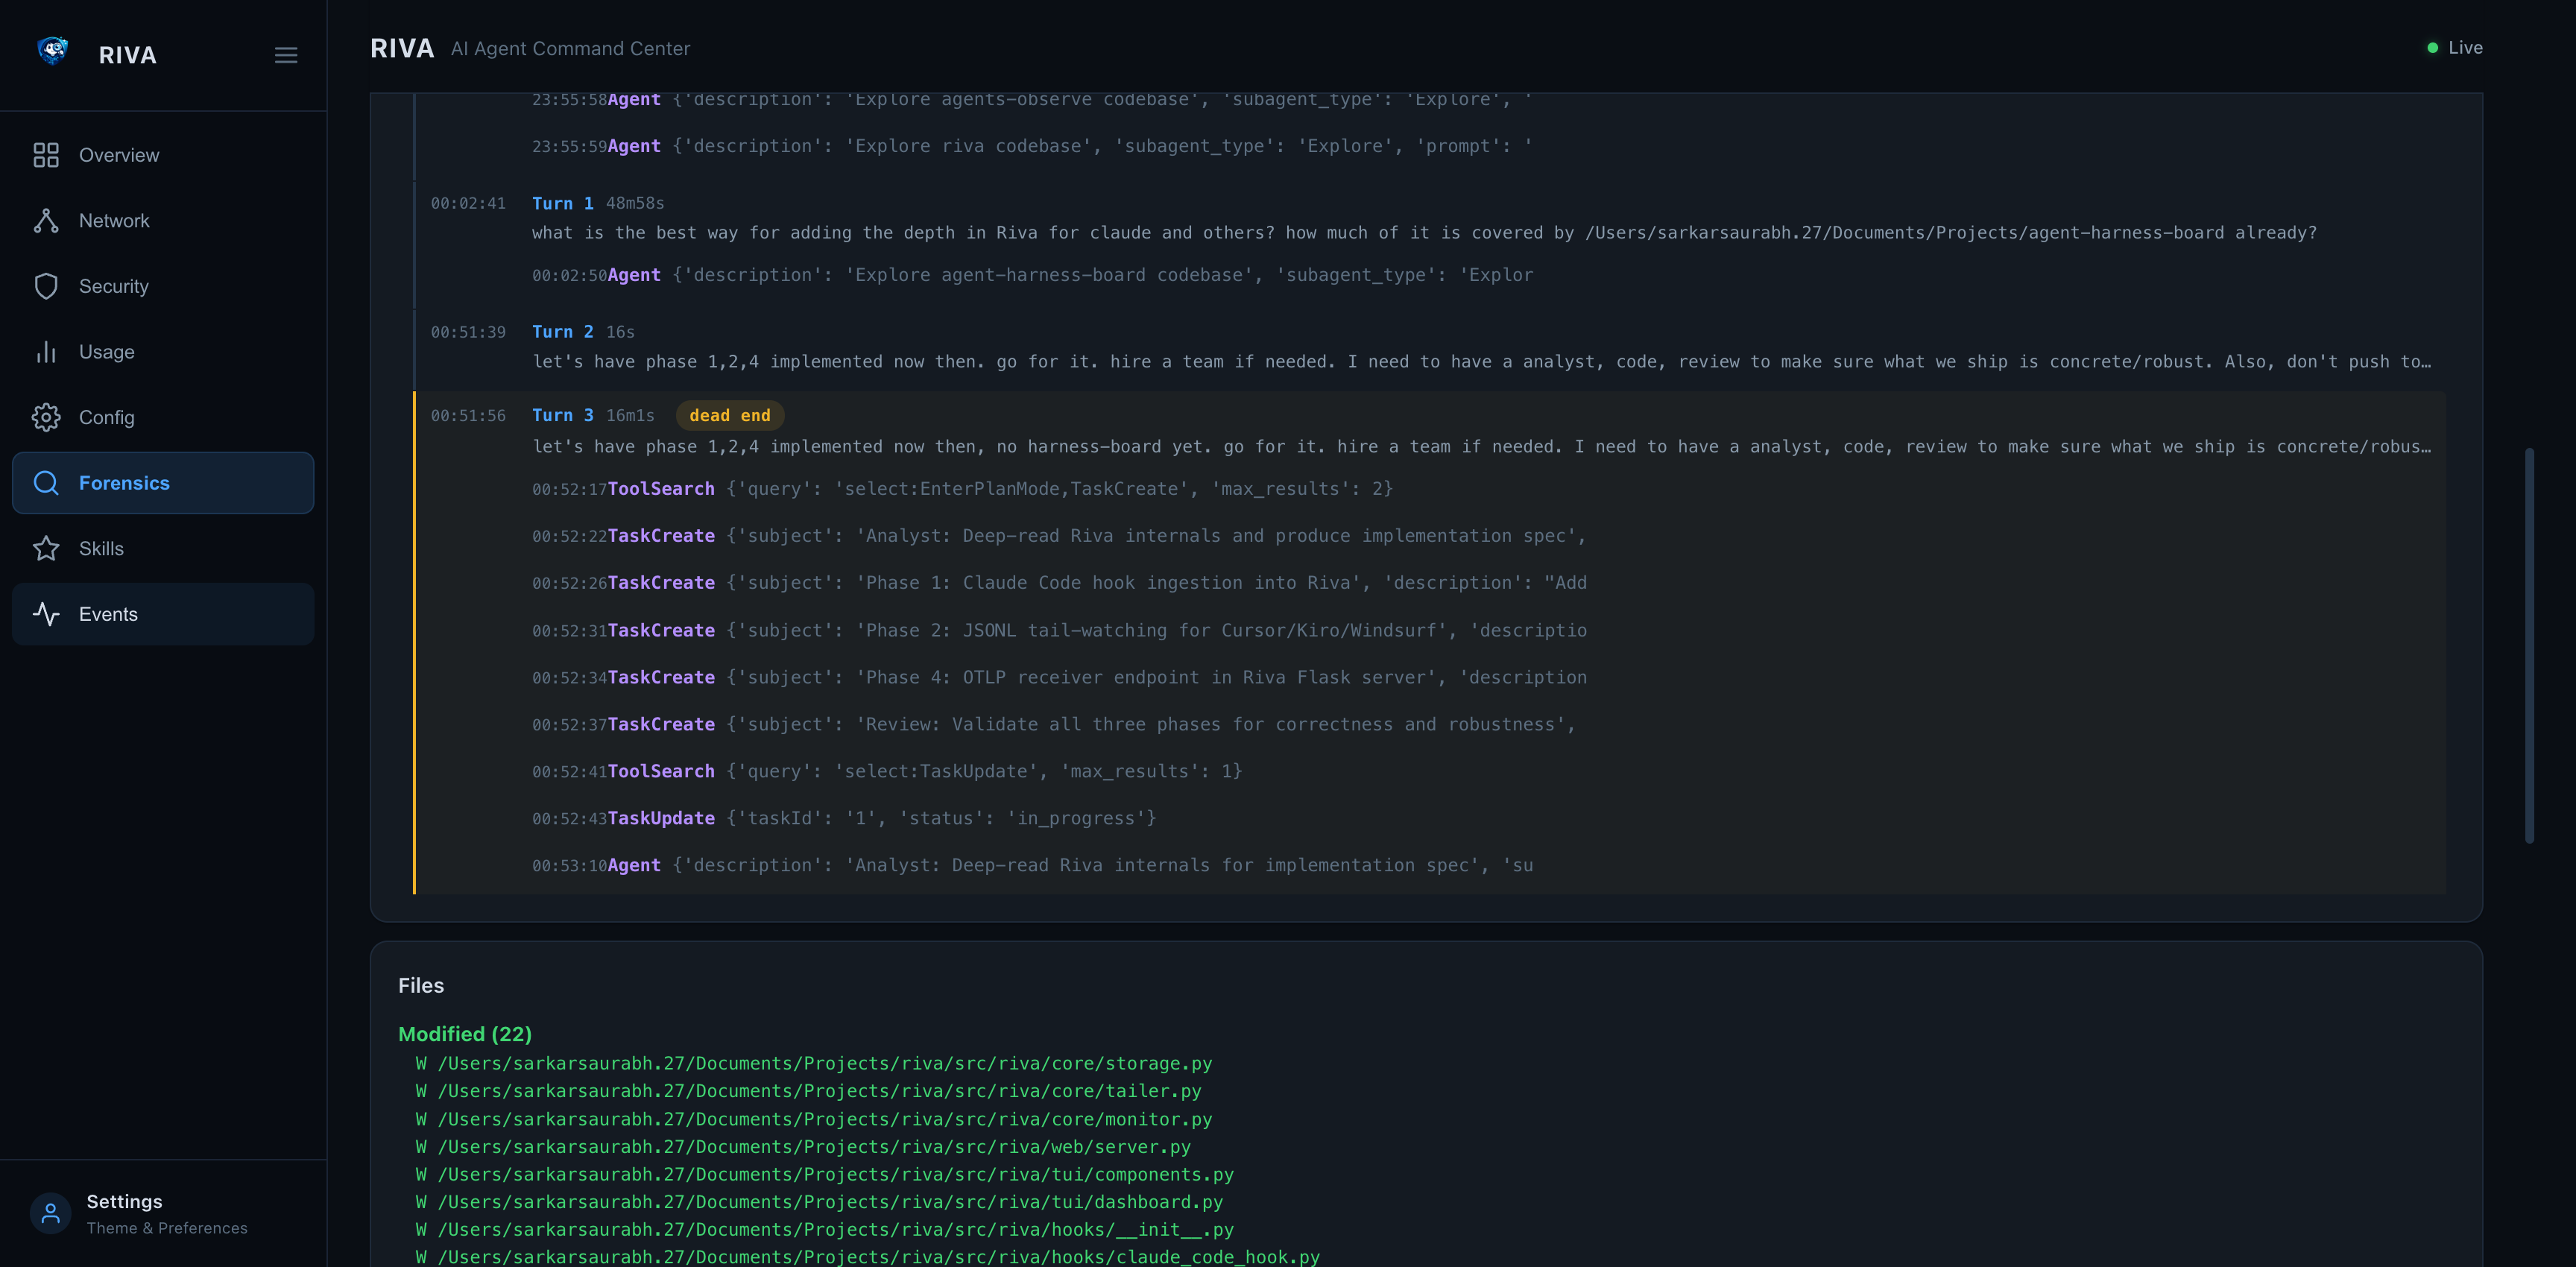Open the Skills menu item
The image size is (2576, 1267).
(x=101, y=549)
